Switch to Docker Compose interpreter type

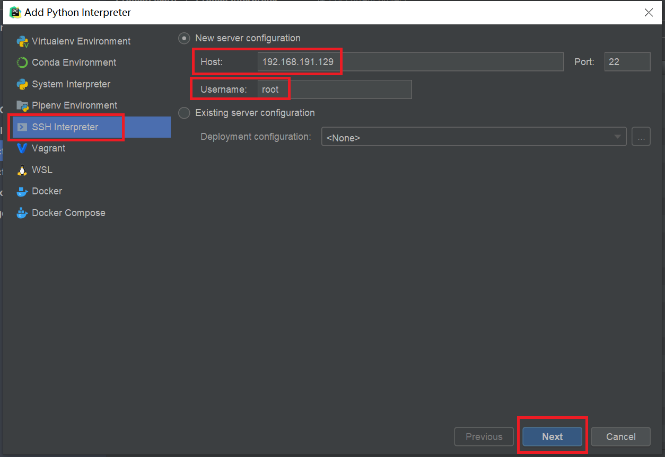pos(68,213)
